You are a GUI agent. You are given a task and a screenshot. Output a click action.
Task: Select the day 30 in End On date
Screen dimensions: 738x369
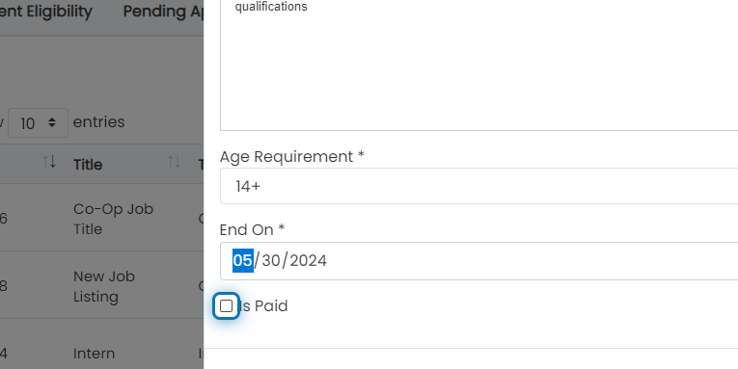(271, 260)
